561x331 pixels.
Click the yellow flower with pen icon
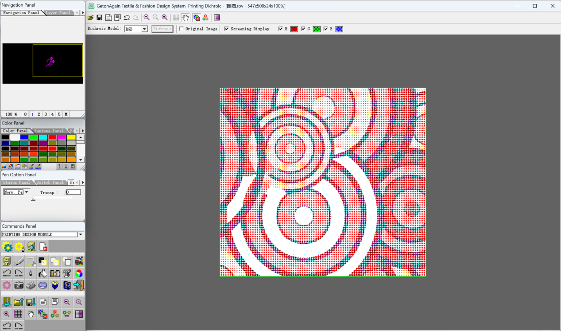19,247
